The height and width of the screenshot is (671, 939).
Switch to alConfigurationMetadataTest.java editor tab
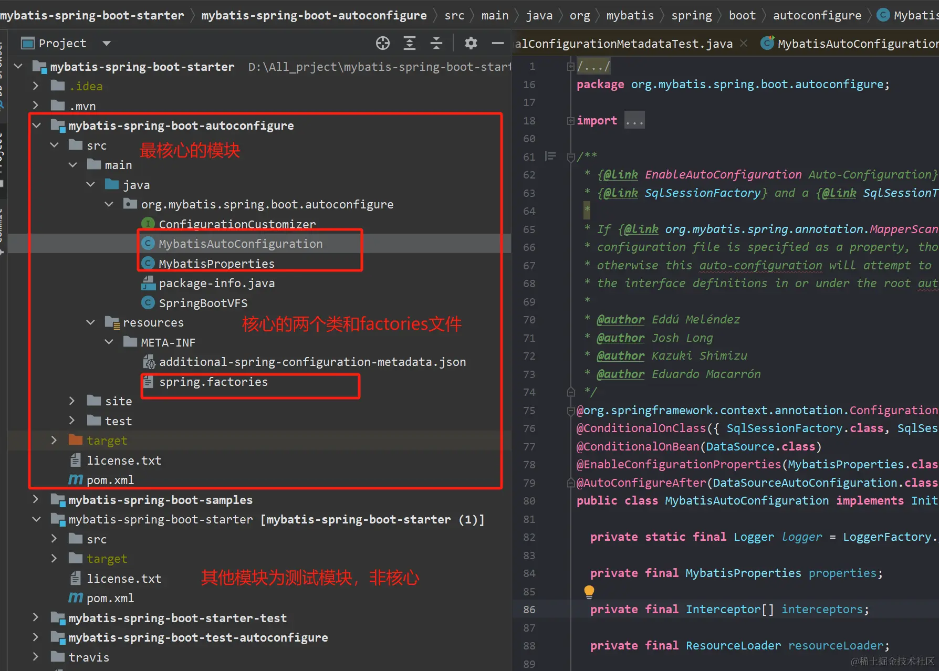coord(624,44)
